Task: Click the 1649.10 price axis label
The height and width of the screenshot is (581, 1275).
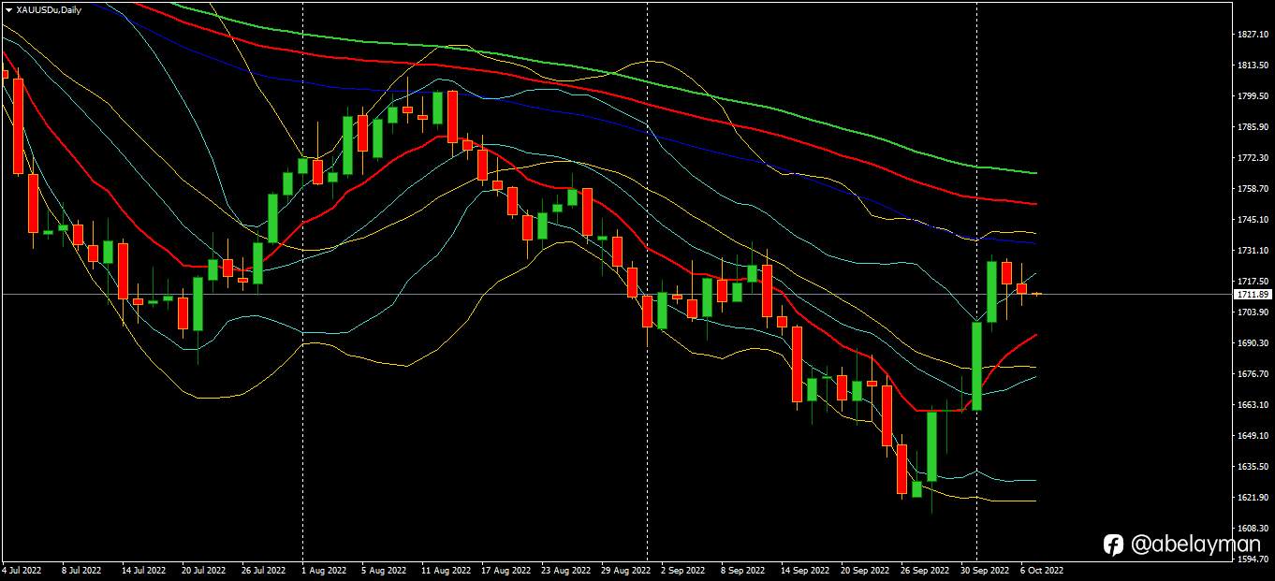Action: [1252, 435]
